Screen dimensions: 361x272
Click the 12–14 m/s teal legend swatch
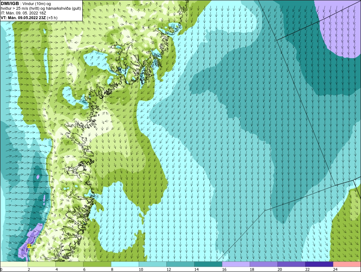pyautogui.click(x=180, y=264)
